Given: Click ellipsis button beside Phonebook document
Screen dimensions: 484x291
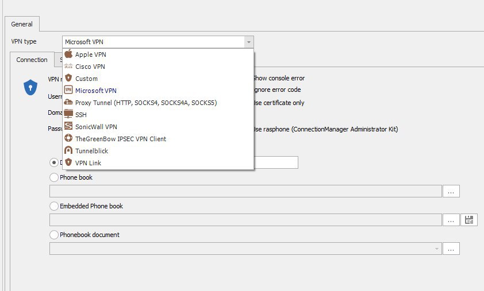Looking at the screenshot, I should click(x=451, y=249).
